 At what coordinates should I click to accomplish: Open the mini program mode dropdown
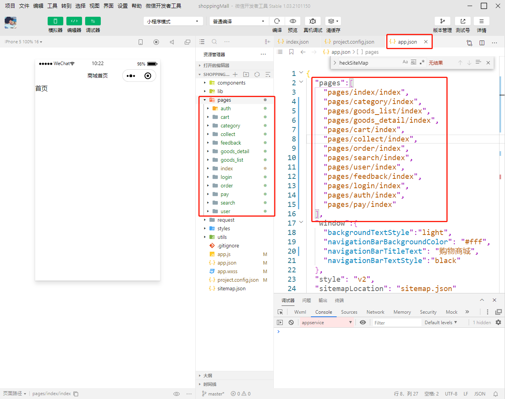tap(173, 21)
